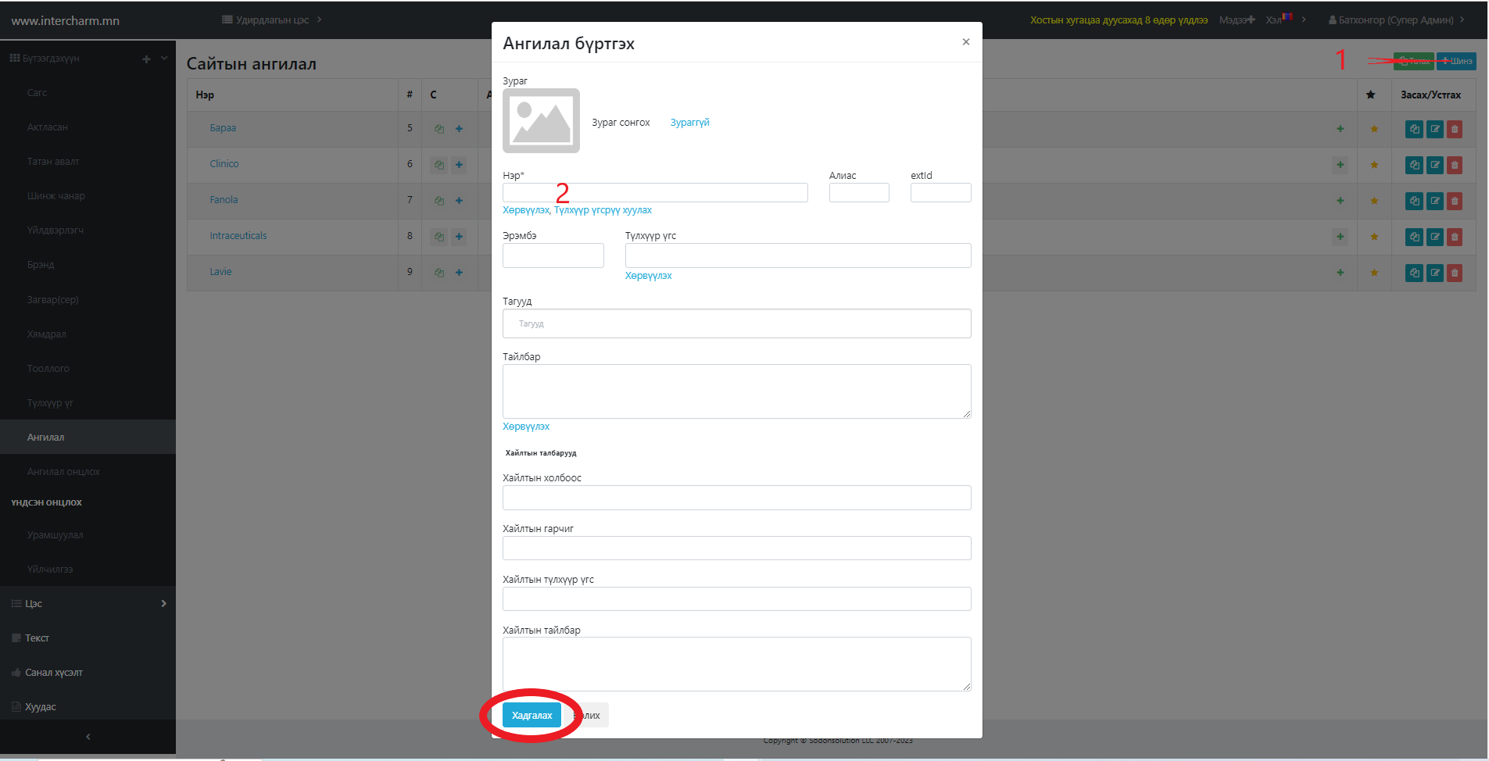This screenshot has width=1489, height=761.
Task: Edit the Clinico category row
Action: coord(1434,166)
